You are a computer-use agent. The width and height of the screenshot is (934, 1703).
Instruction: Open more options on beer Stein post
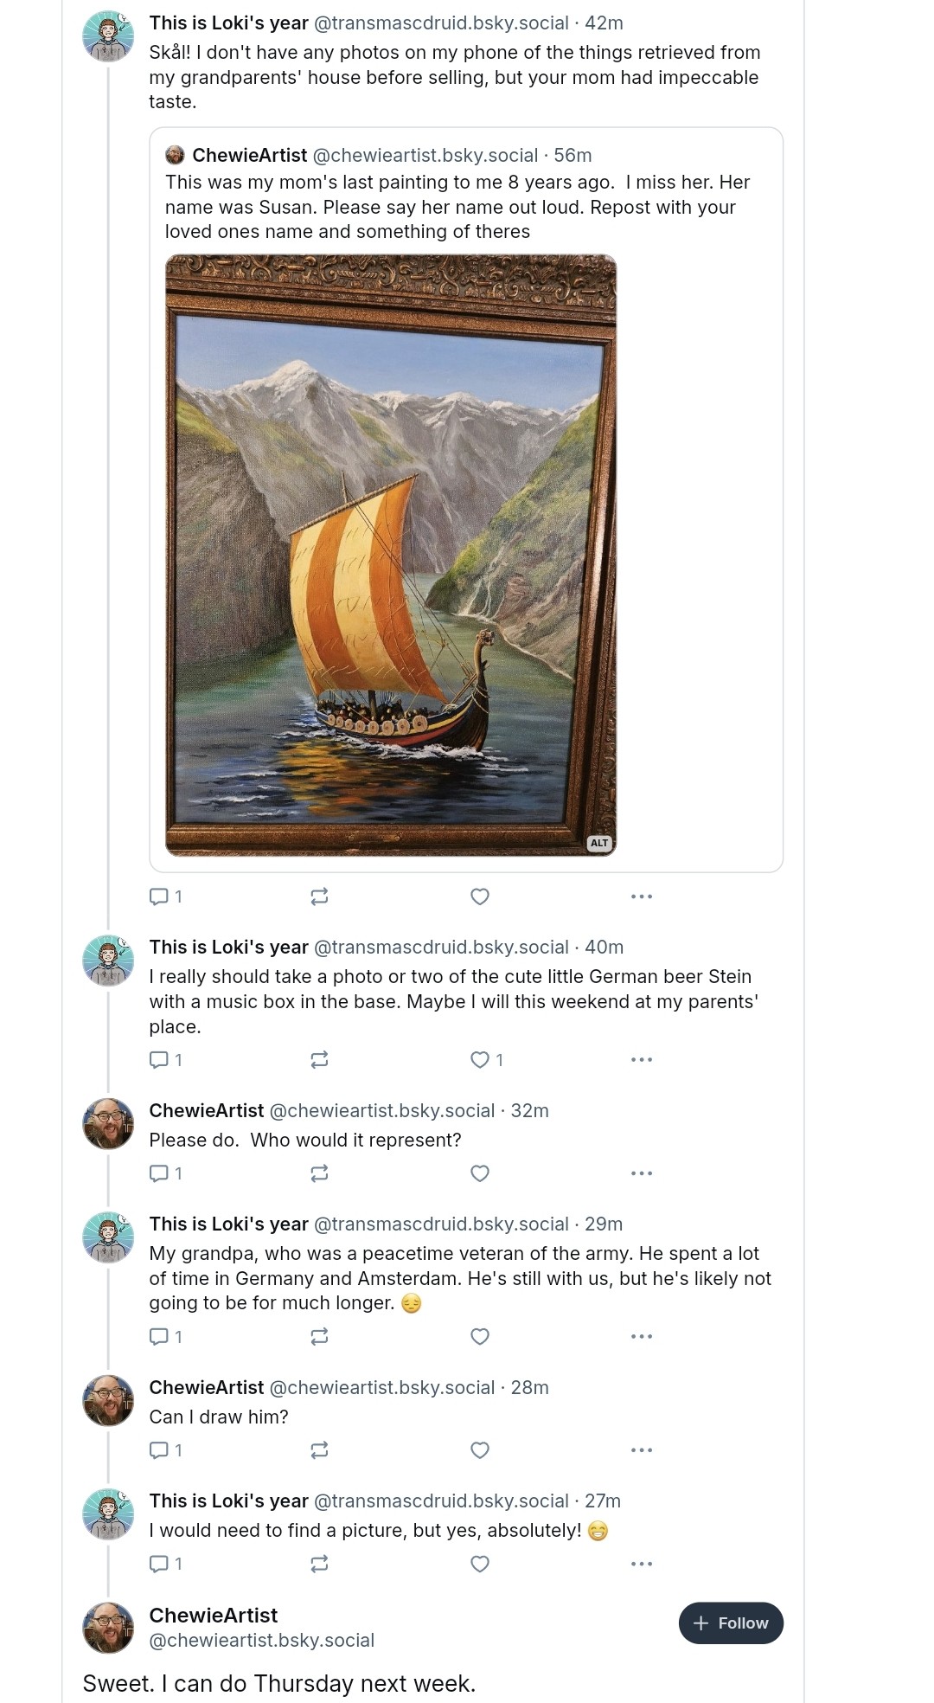point(641,1059)
